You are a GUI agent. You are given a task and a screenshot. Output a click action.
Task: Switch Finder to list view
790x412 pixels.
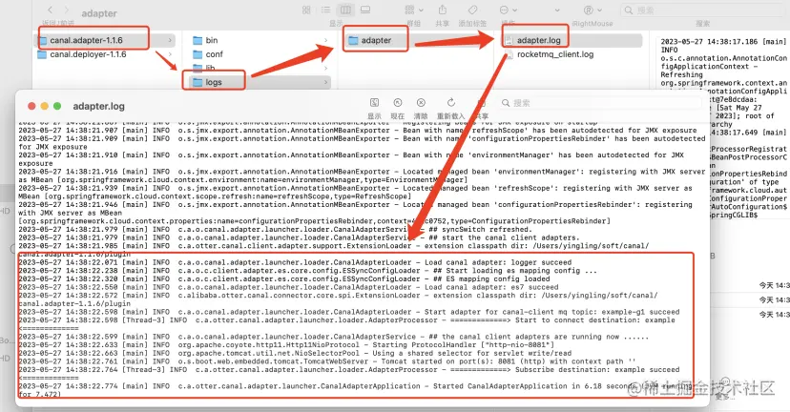[326, 10]
